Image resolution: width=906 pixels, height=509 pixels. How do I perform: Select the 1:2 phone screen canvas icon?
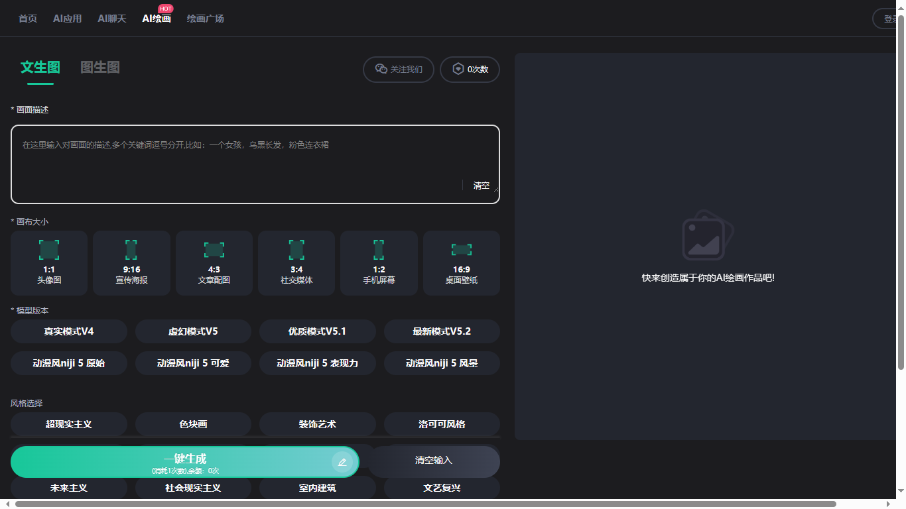point(379,249)
